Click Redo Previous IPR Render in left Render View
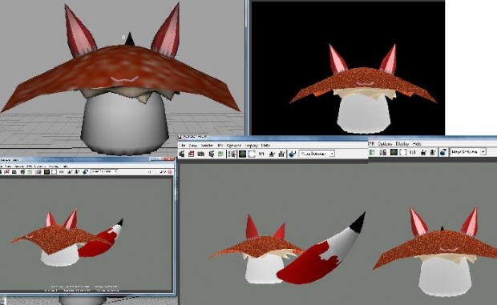 22,172
